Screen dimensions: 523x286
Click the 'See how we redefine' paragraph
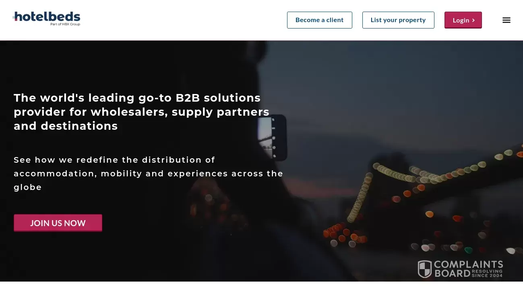click(148, 174)
